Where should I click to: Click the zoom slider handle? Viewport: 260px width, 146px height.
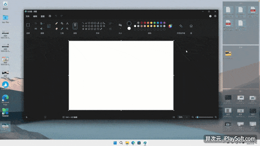(197, 117)
